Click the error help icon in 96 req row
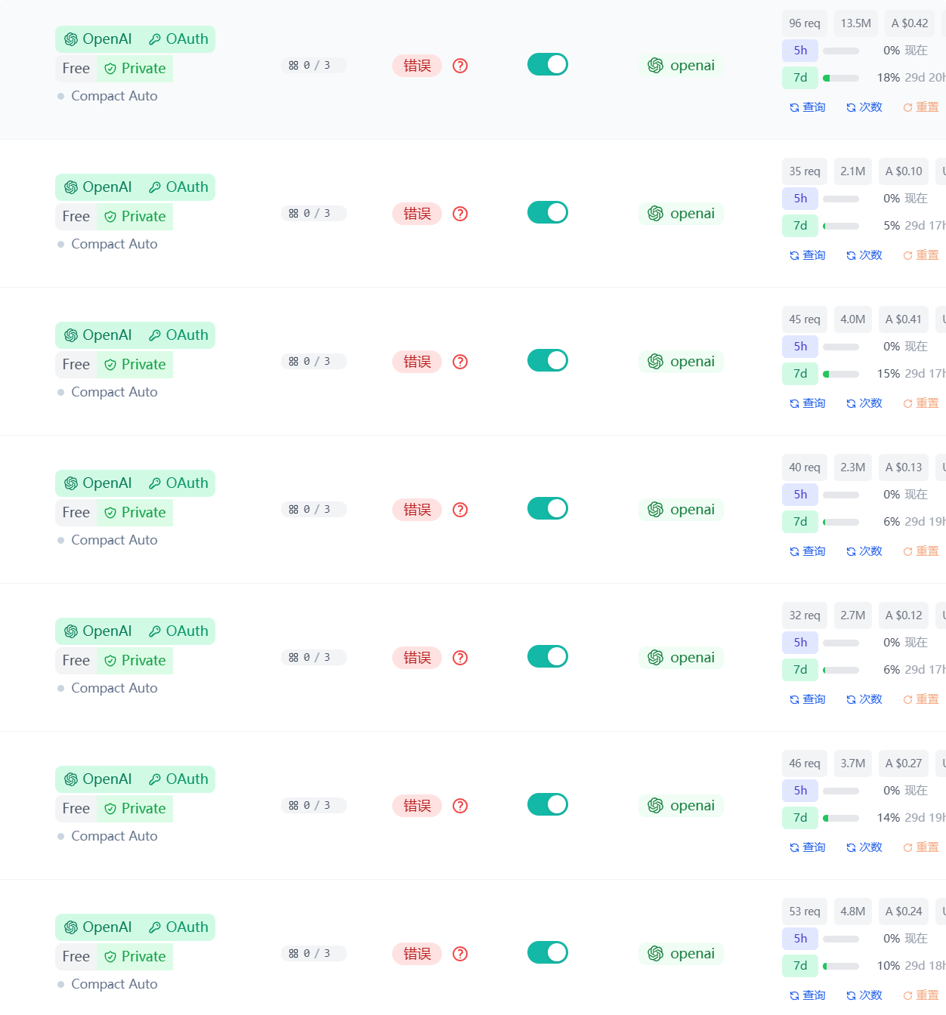This screenshot has height=1015, width=946. [x=460, y=66]
